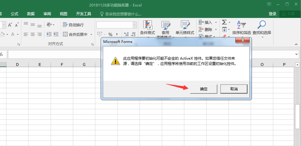Click Delete (删除) cells button
This screenshot has width=301, height=146.
click(205, 29)
